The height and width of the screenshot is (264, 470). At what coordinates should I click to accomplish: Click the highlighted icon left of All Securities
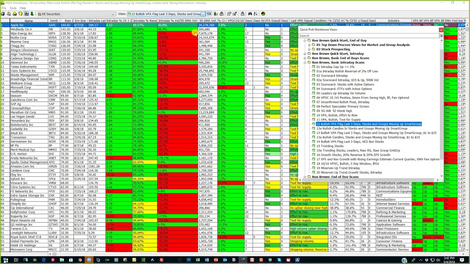[x=26, y=14]
